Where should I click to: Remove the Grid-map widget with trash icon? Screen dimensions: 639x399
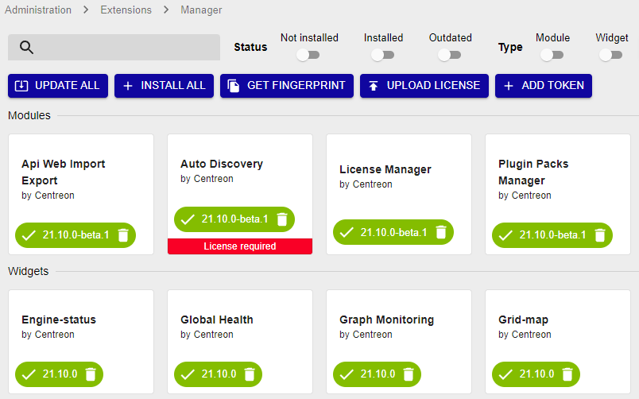click(x=567, y=374)
